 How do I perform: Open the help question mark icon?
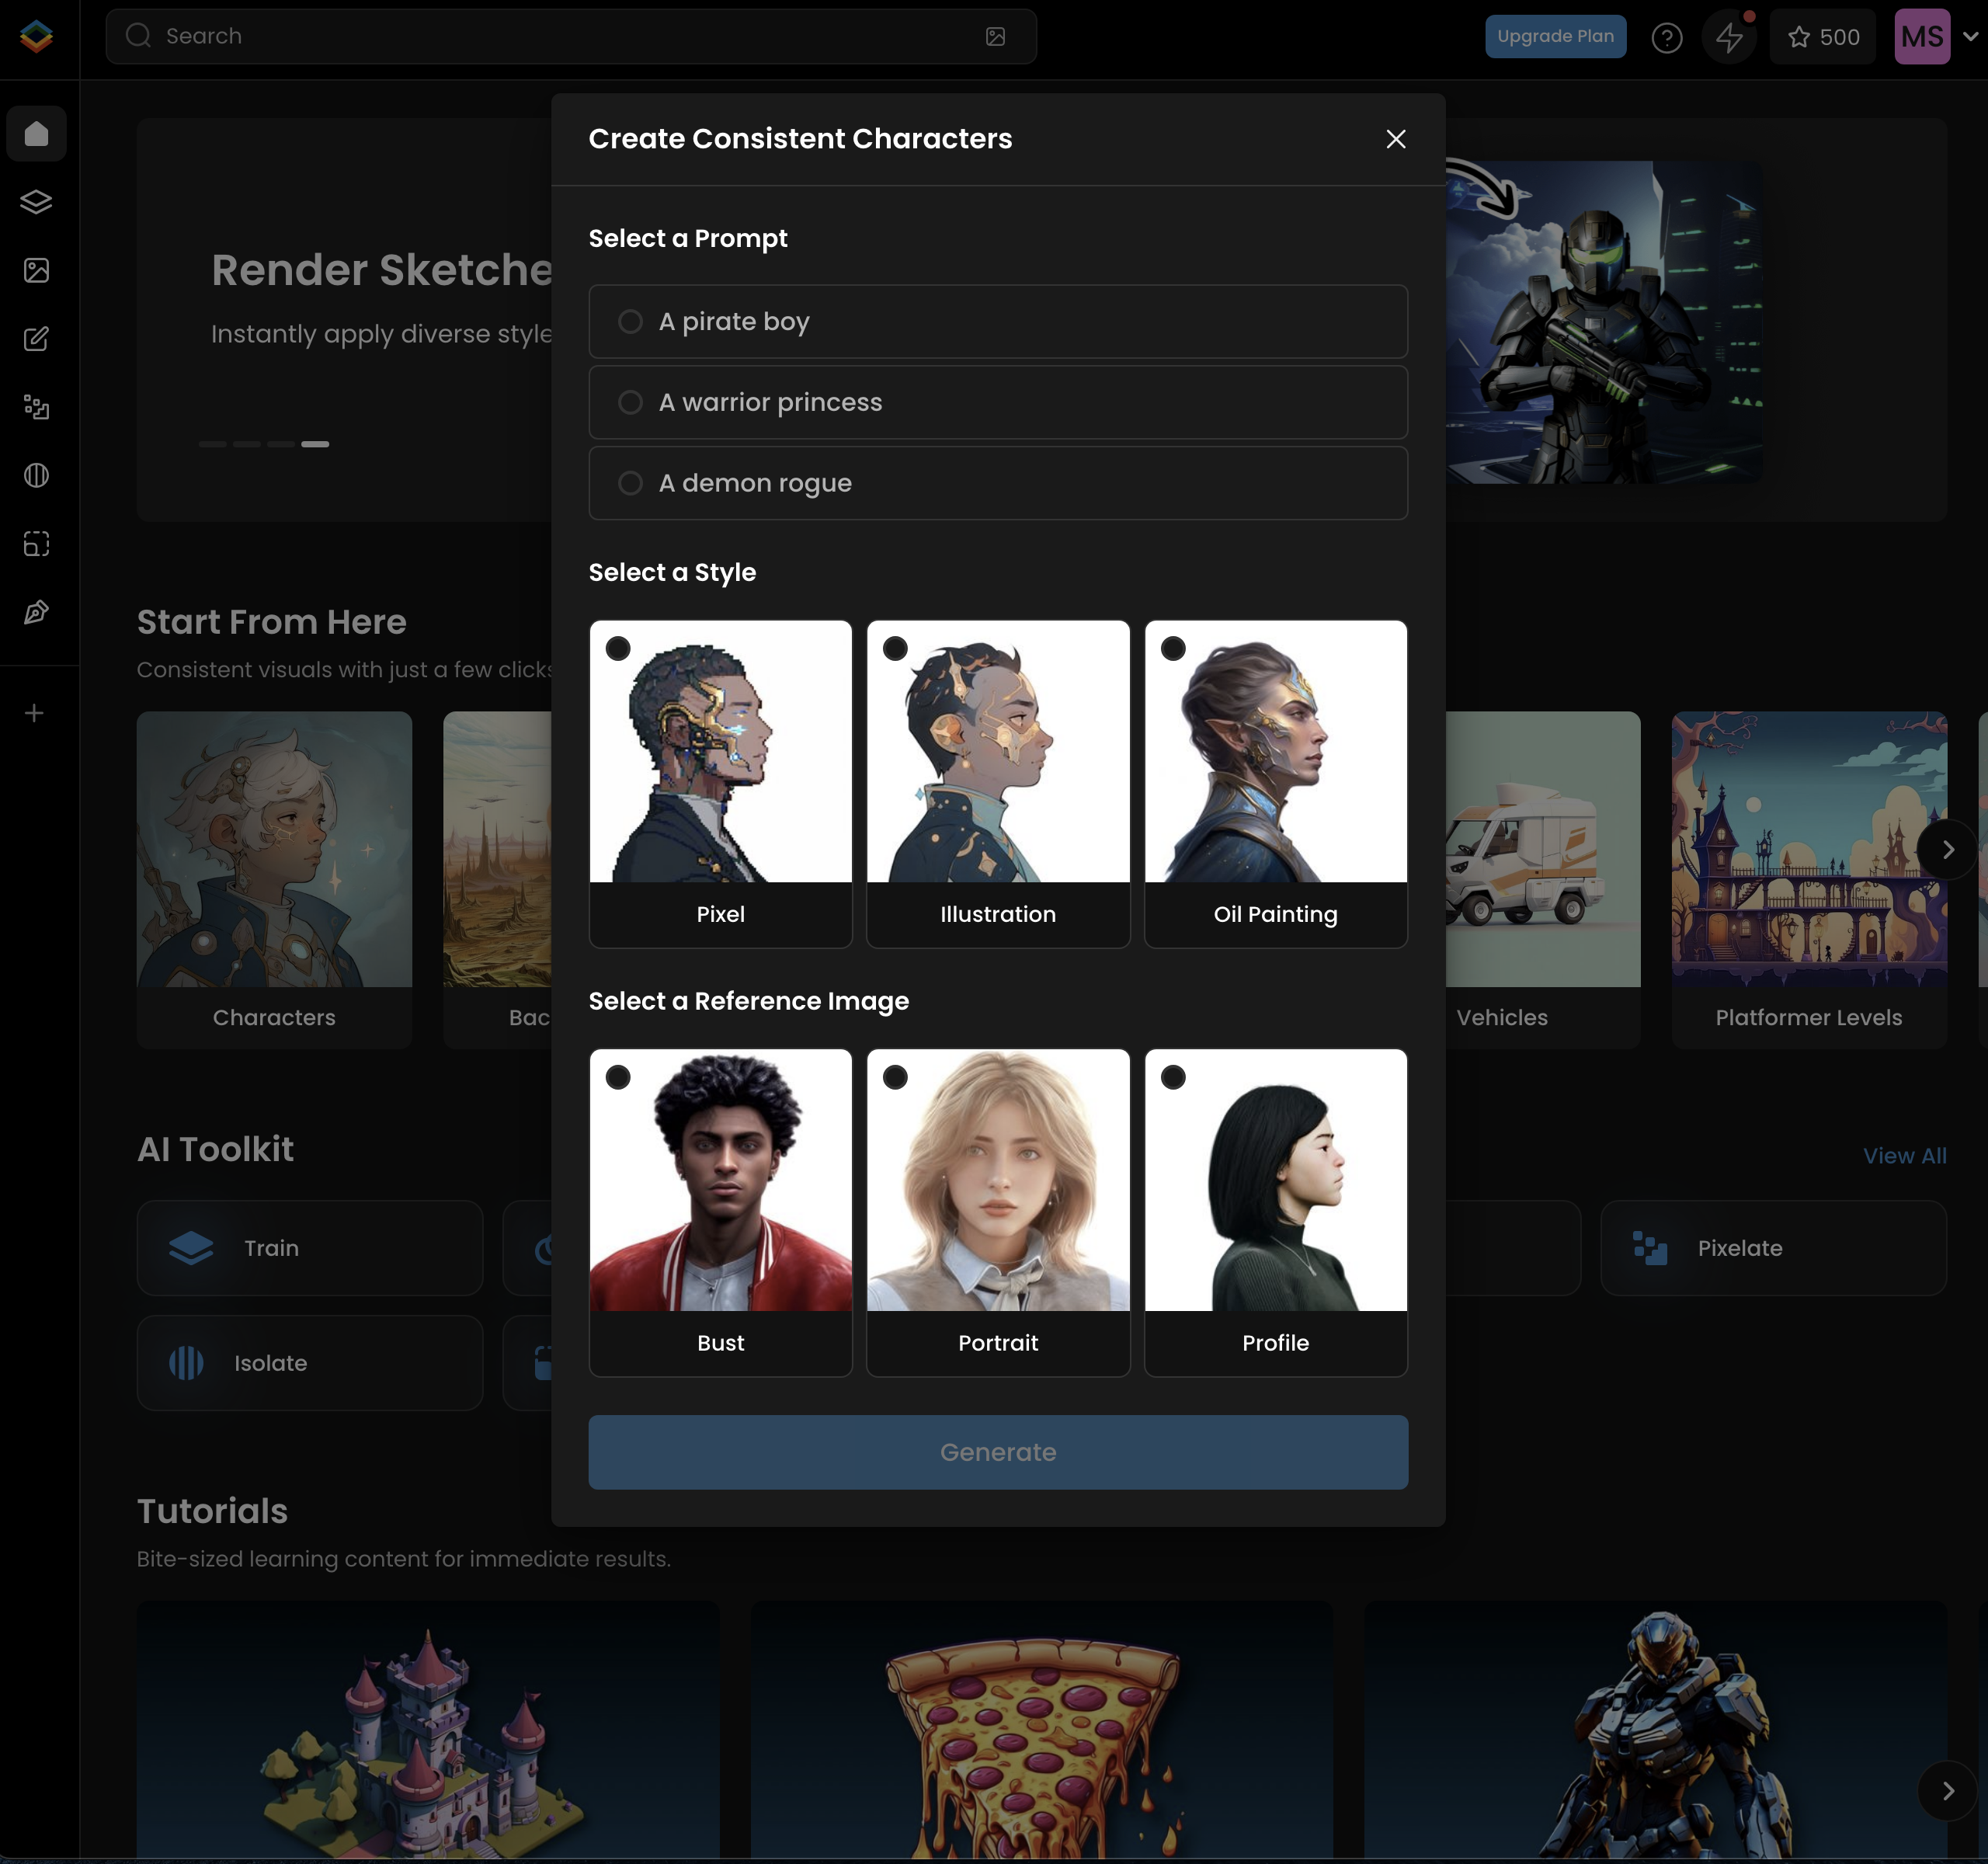click(1666, 38)
